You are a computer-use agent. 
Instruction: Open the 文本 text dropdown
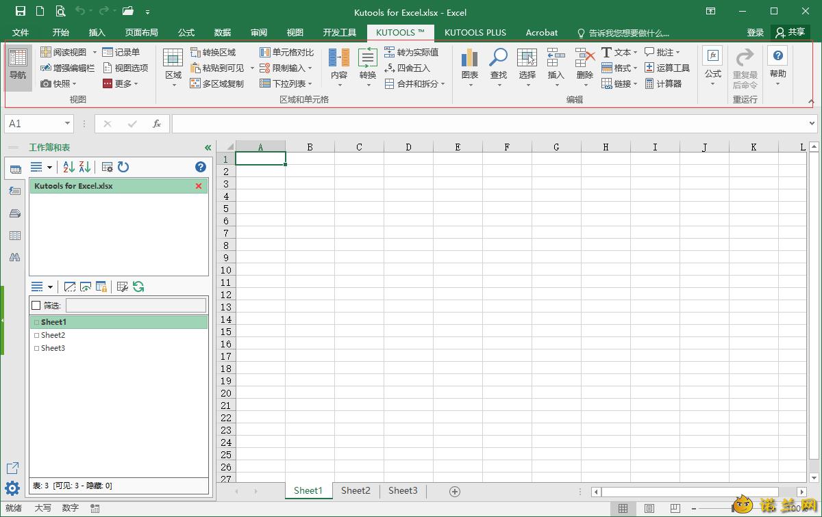(x=619, y=52)
